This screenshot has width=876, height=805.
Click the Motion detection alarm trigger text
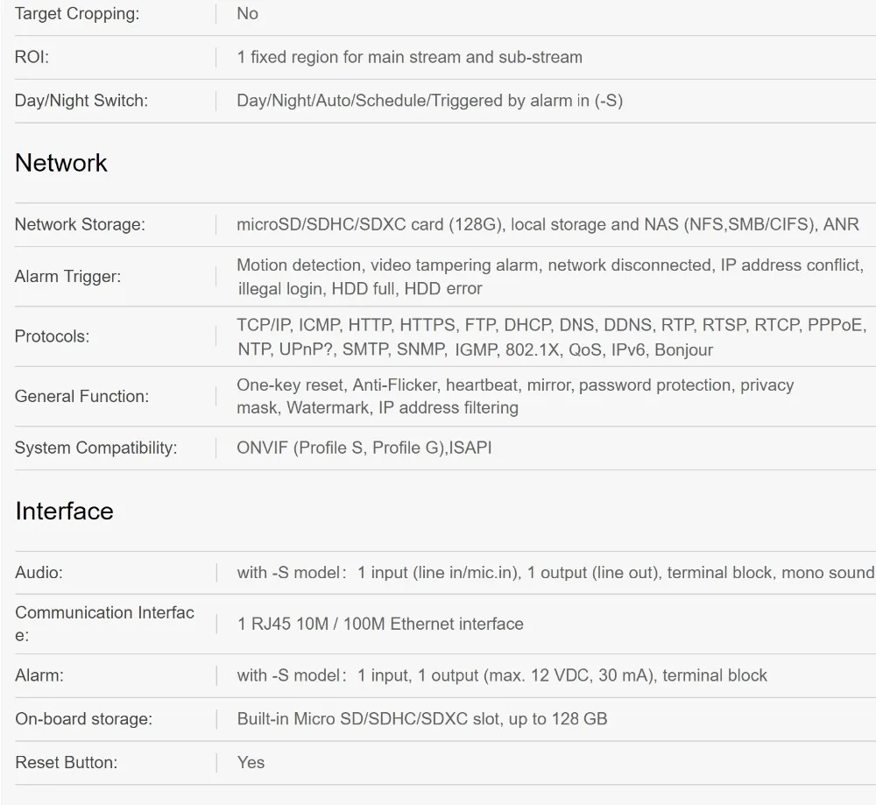click(299, 265)
